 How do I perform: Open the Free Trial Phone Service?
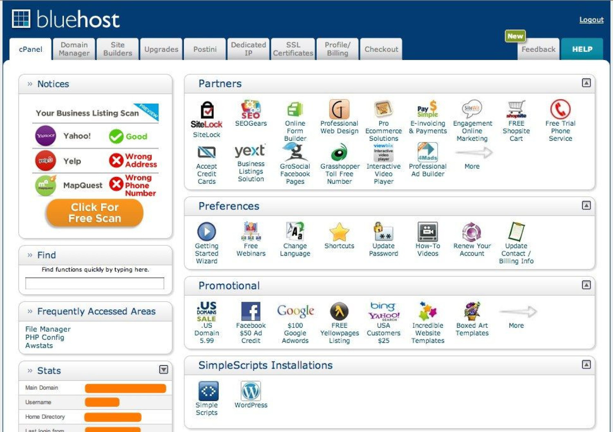[560, 109]
